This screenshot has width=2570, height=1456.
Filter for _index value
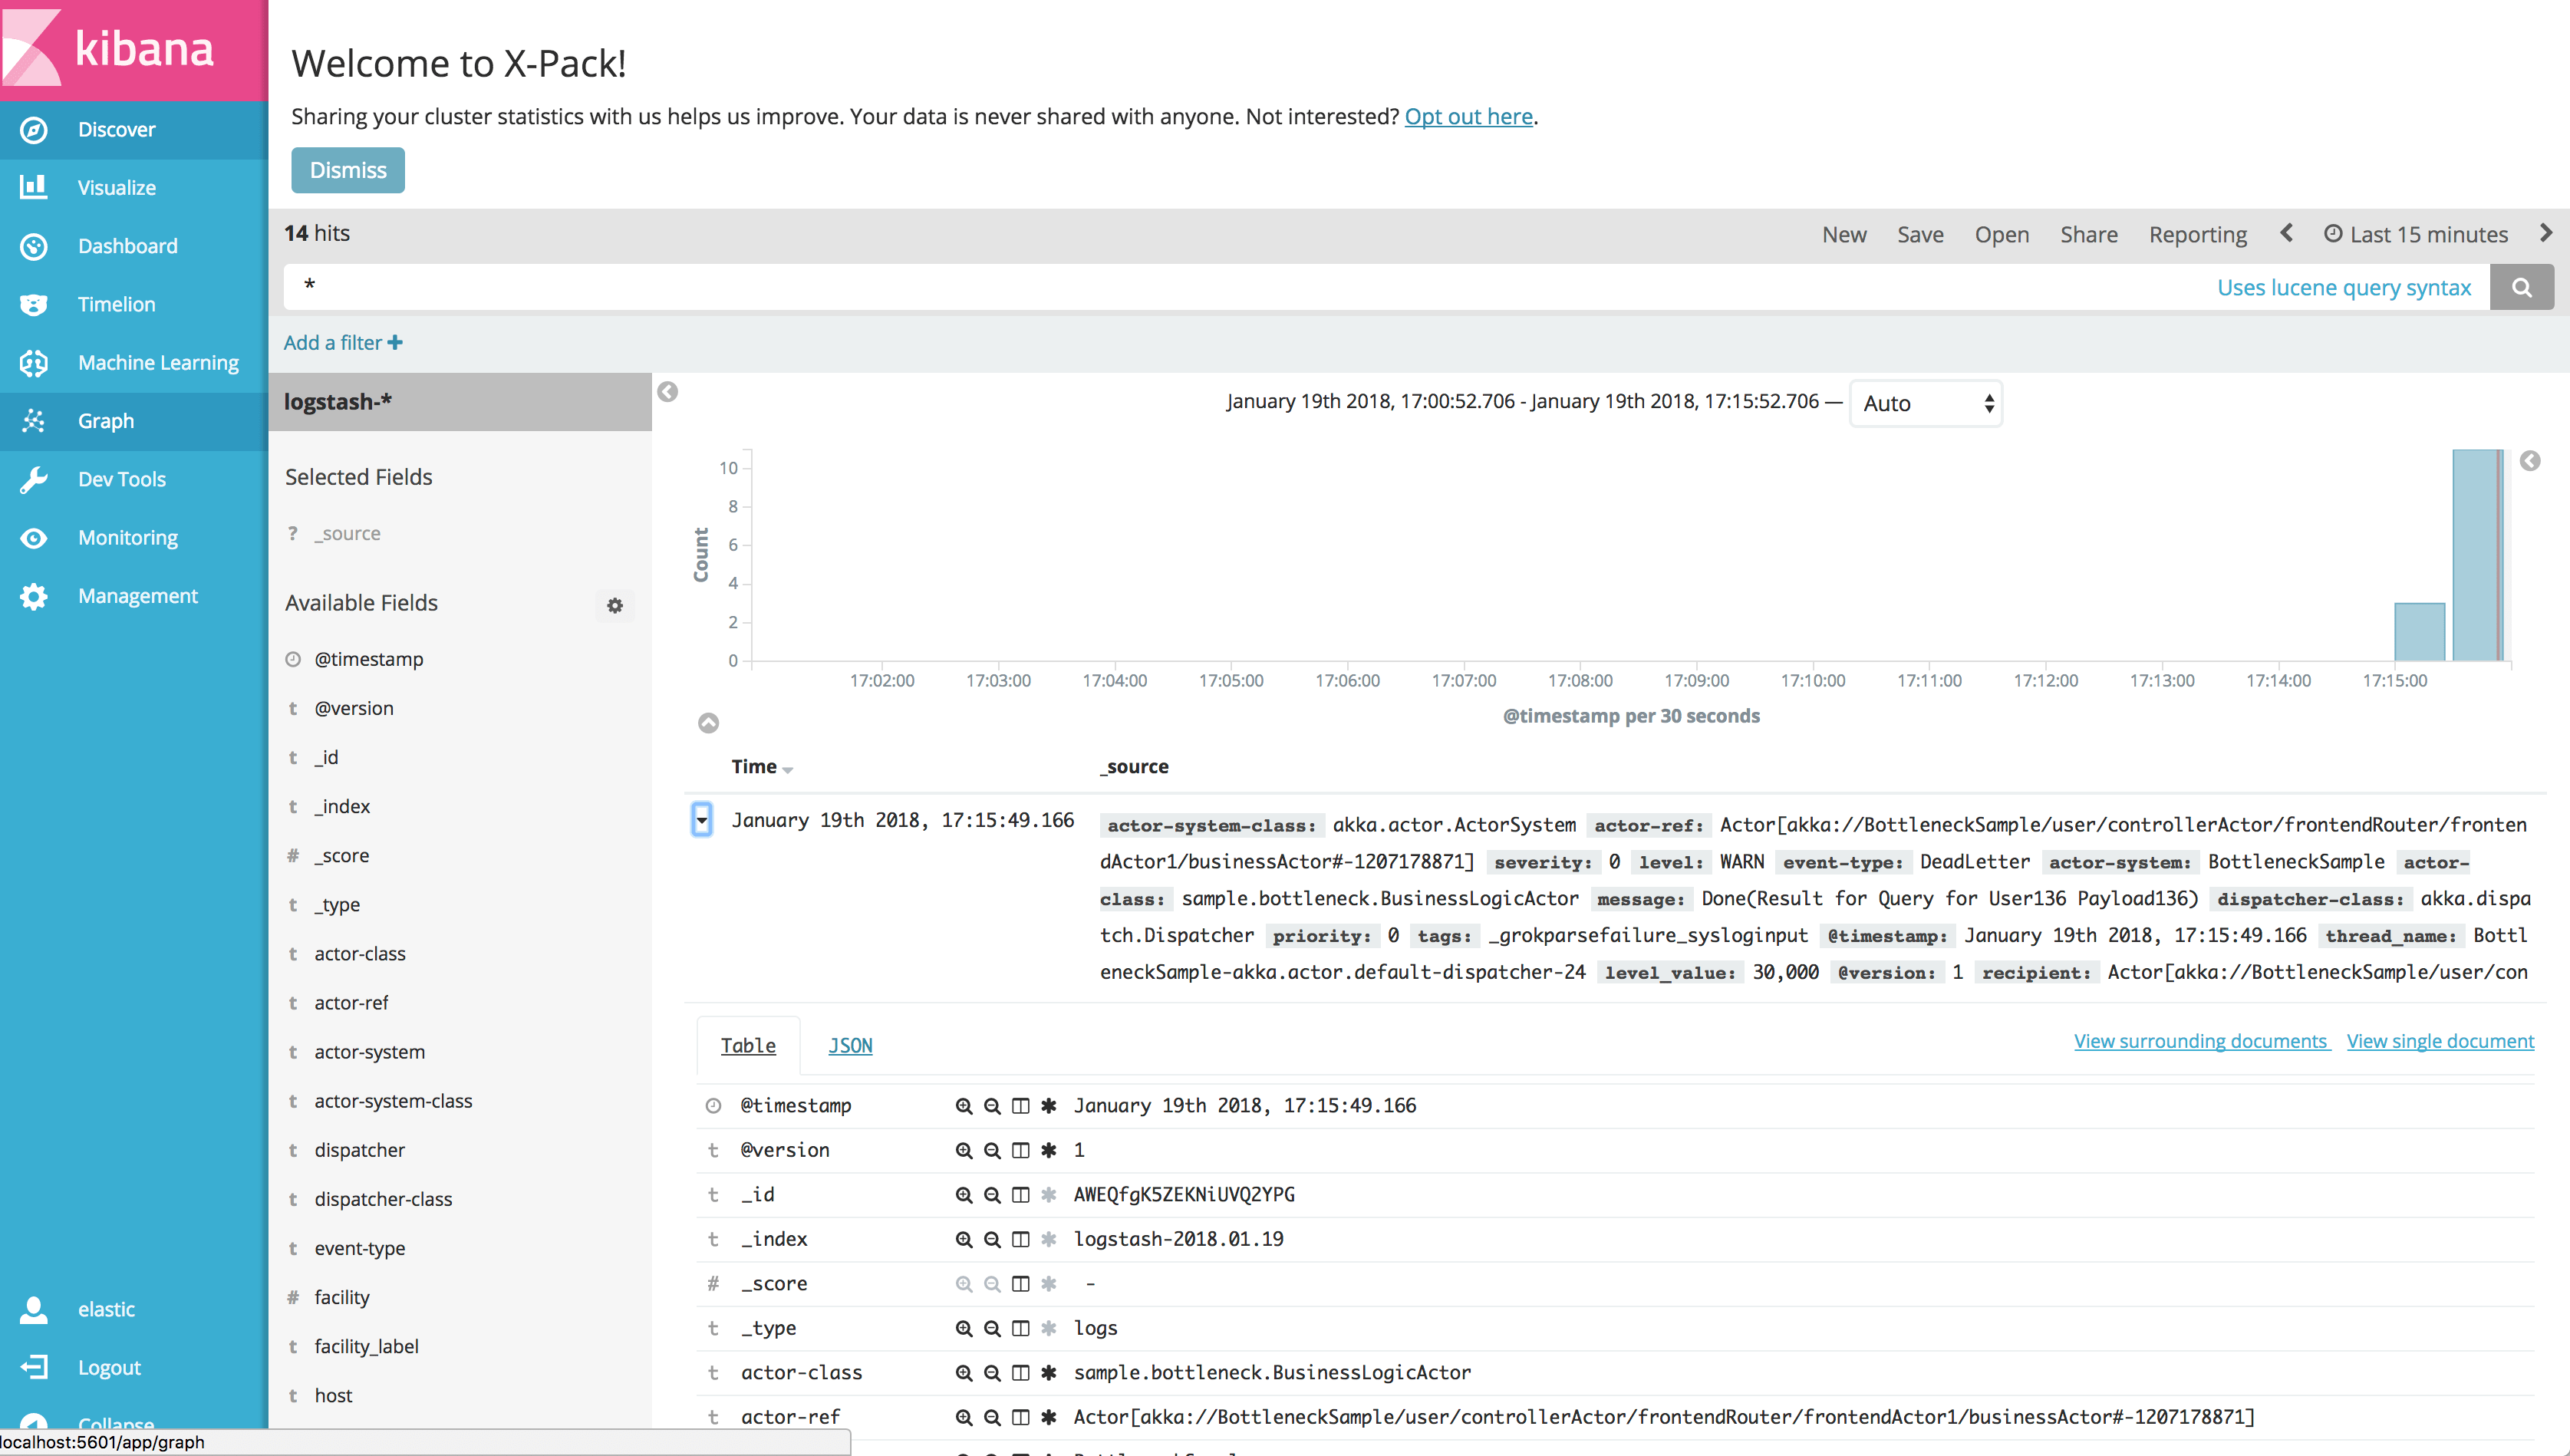coord(963,1239)
